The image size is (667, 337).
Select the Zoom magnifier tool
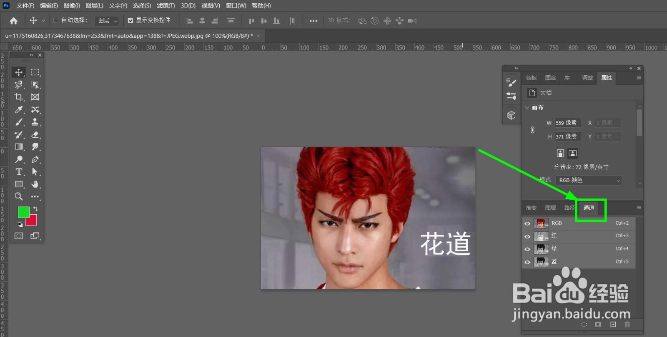19,196
